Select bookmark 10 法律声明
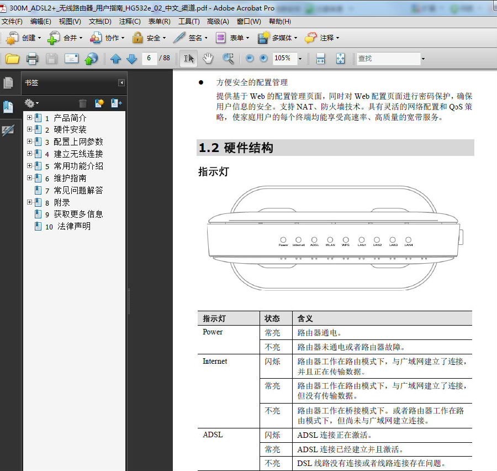 (68, 227)
